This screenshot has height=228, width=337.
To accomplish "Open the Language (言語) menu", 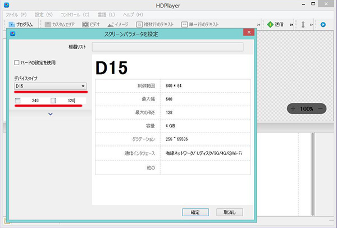I will pyautogui.click(x=106, y=15).
